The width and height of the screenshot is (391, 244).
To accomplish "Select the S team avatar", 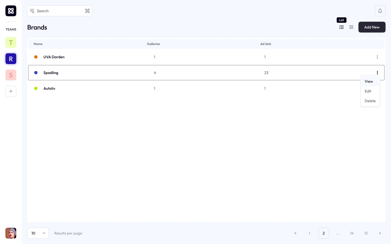I will click(x=11, y=75).
